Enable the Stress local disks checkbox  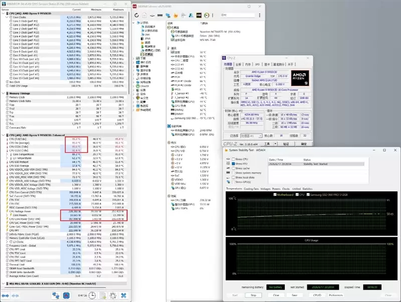click(233, 177)
